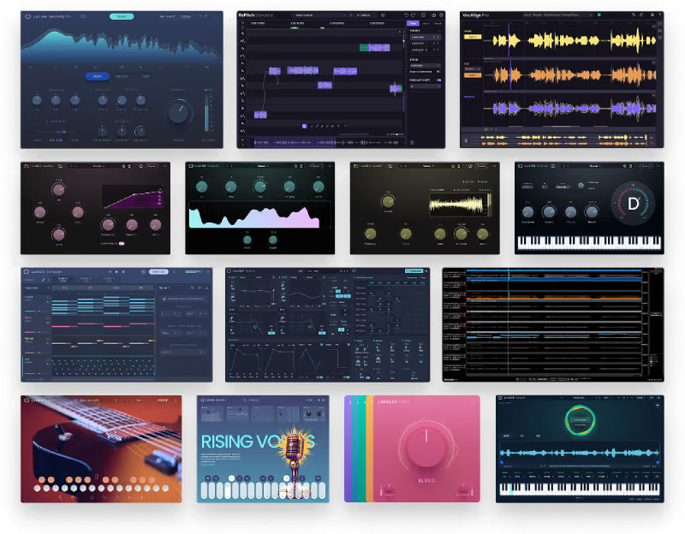Click the first knob in the tuner plugin
Screen dimensions: 685x534
coord(527,212)
